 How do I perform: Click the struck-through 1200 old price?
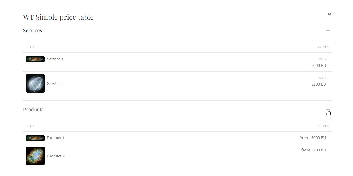(x=322, y=59)
